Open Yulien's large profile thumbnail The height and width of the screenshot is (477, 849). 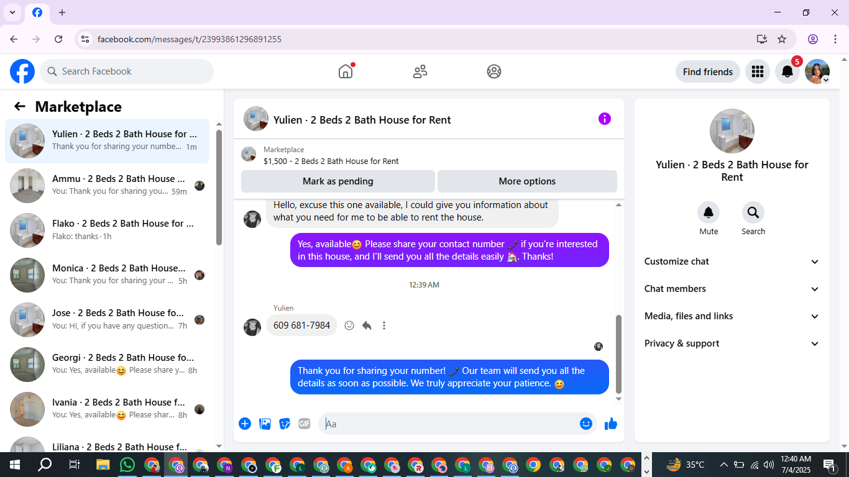(732, 131)
